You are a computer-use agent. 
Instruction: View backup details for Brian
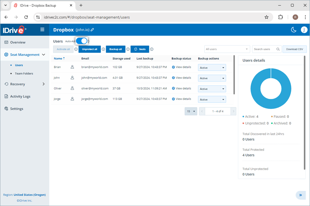pyautogui.click(x=182, y=67)
